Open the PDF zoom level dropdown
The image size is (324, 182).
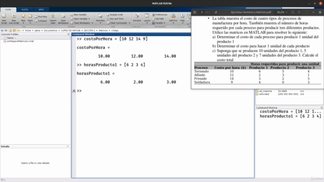(x=282, y=12)
